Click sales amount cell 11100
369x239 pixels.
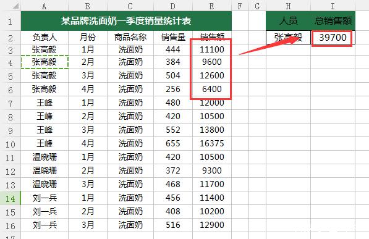click(x=212, y=49)
